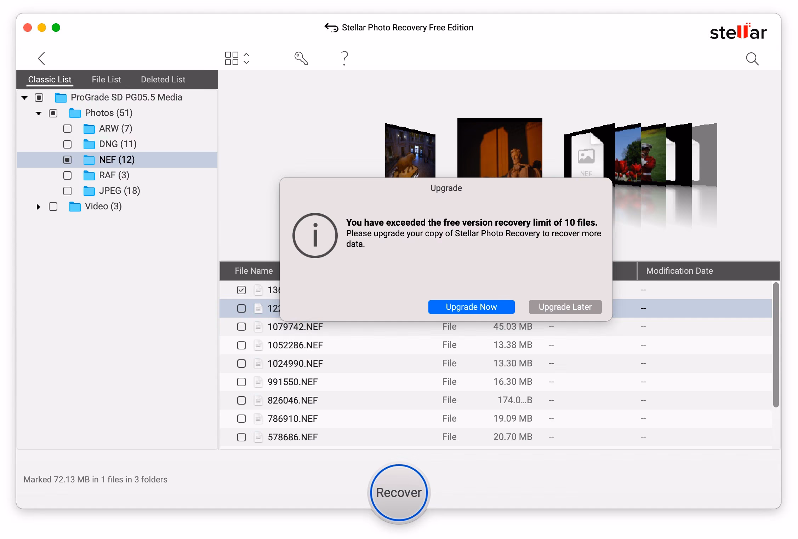Click the JPEG (18) tree row label
The height and width of the screenshot is (539, 798).
click(x=119, y=191)
